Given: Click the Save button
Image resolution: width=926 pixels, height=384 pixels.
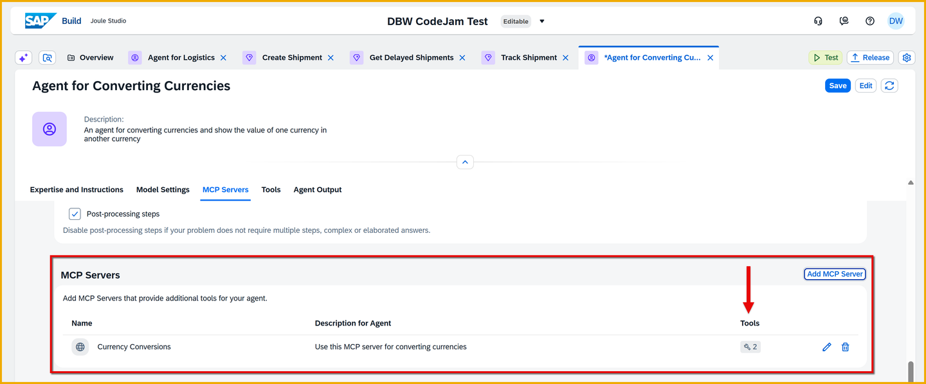Looking at the screenshot, I should (x=838, y=86).
